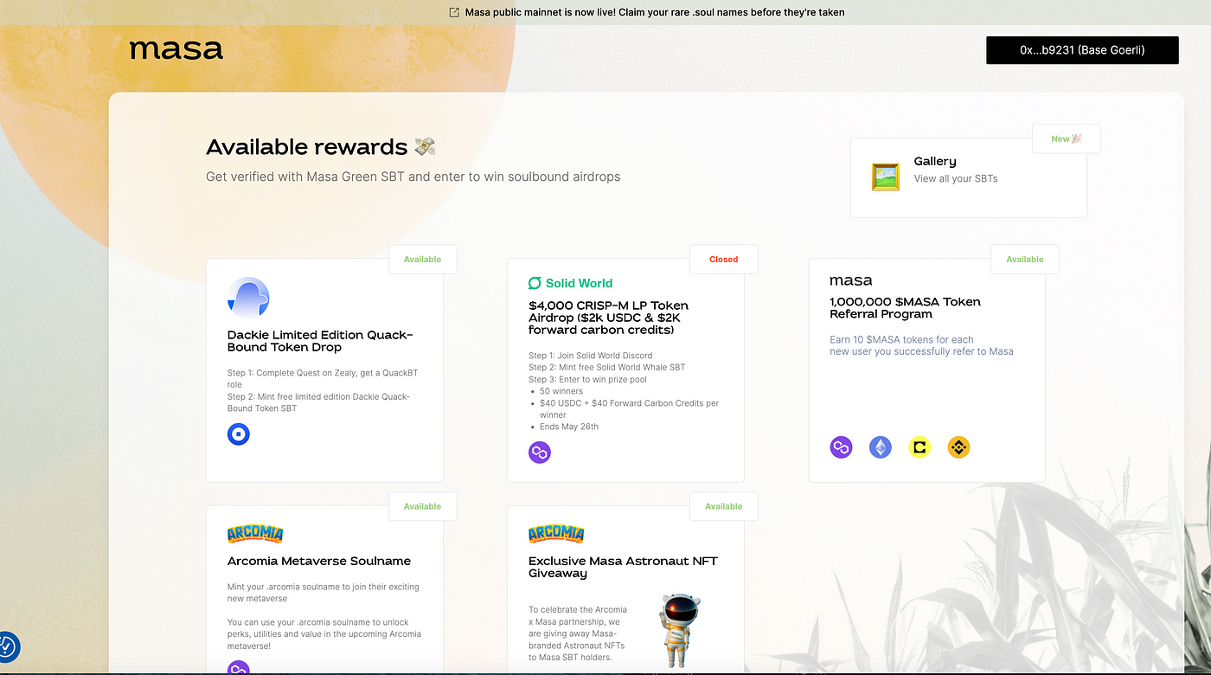Click the astronaut NFT image

click(679, 630)
